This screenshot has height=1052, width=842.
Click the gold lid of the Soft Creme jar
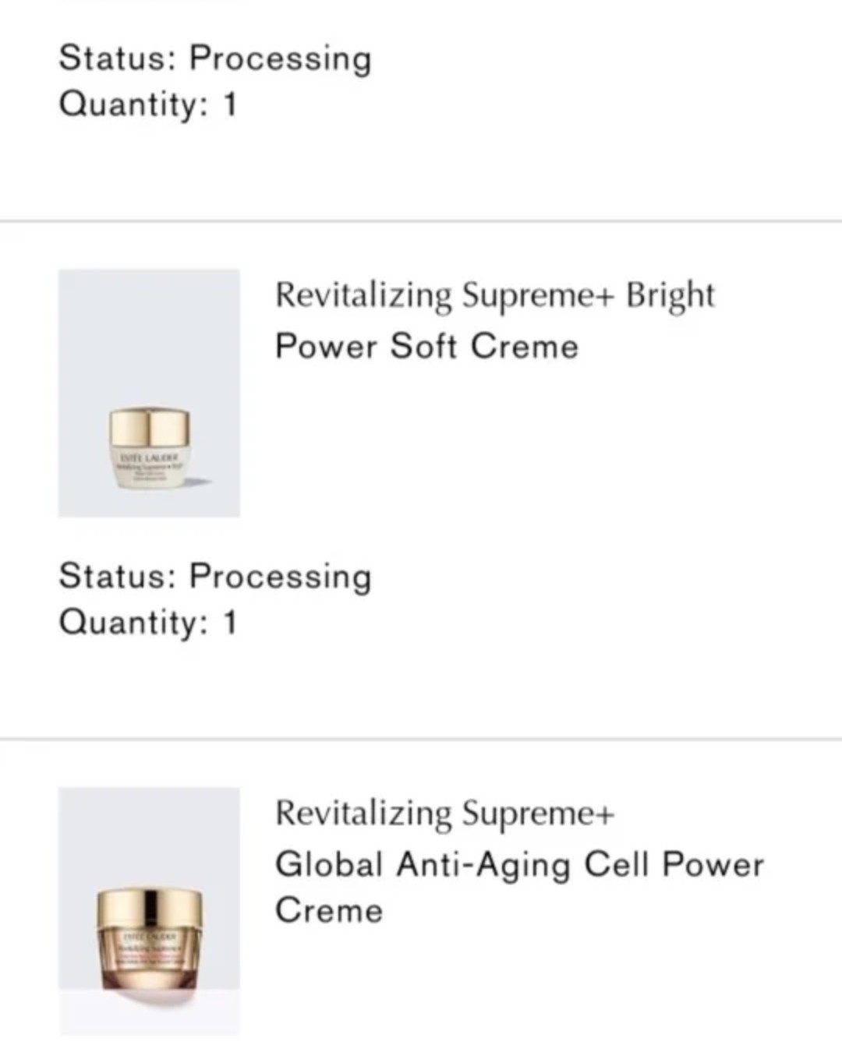click(x=150, y=427)
